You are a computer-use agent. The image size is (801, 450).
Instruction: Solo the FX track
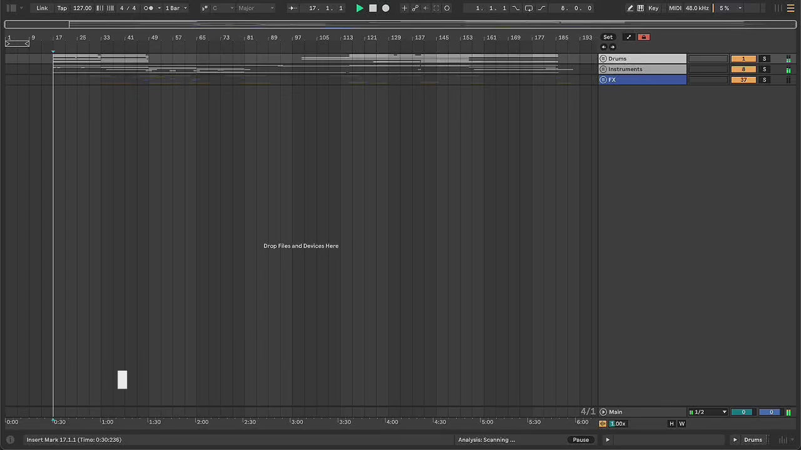click(764, 80)
